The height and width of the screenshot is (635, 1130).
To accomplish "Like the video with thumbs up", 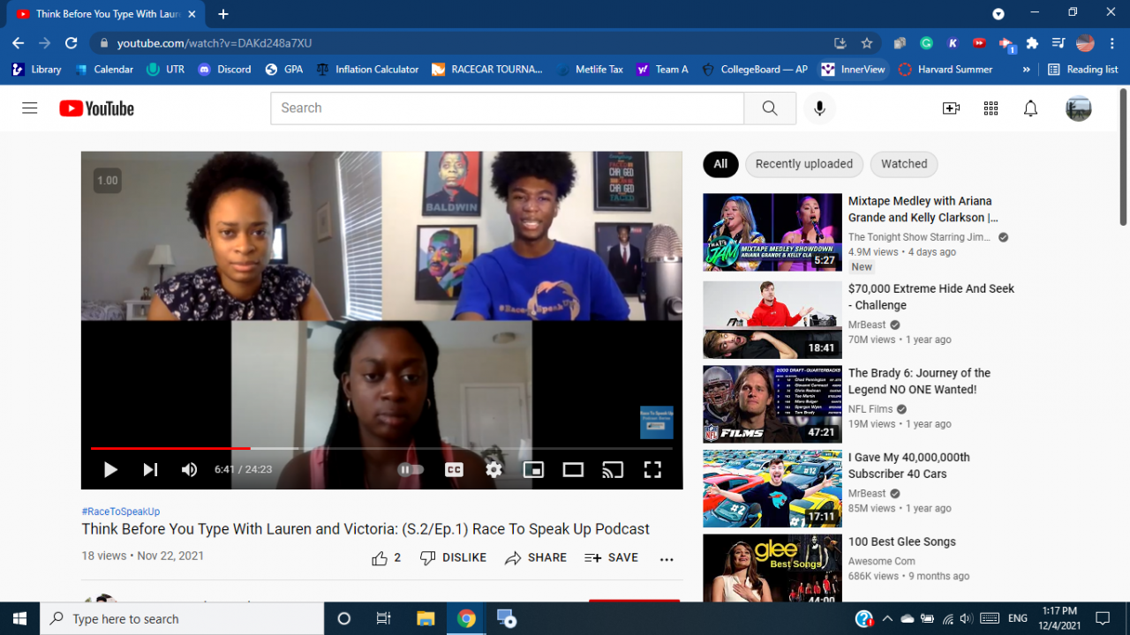I will click(x=387, y=557).
